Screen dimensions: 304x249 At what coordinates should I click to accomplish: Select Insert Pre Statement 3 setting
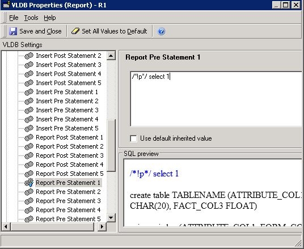pos(67,111)
